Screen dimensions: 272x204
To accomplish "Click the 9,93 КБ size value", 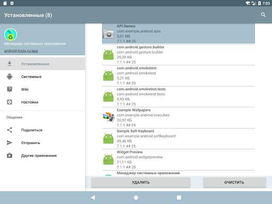I will (123, 99).
